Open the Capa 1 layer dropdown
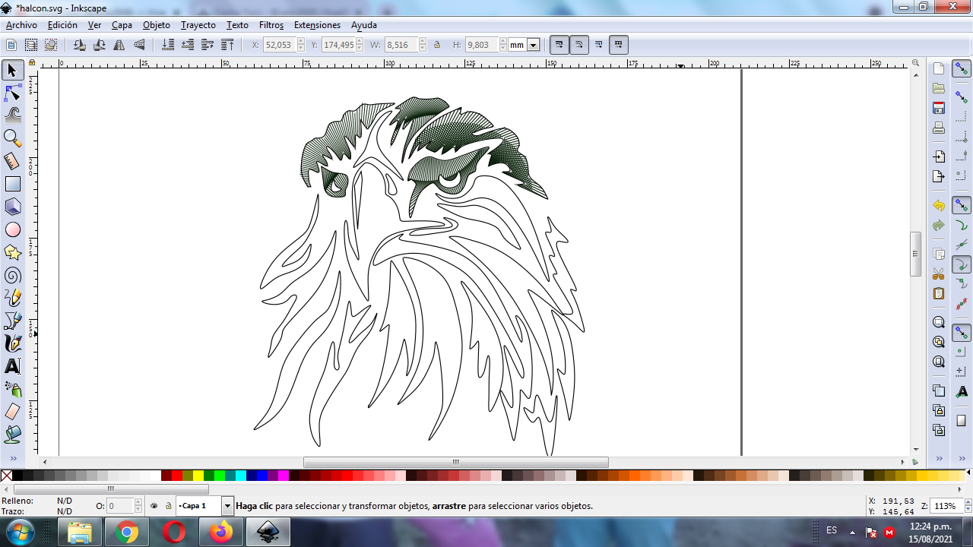The image size is (973, 547). [x=227, y=505]
